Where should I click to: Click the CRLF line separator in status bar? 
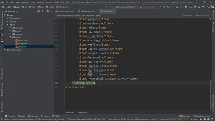coord(180,119)
